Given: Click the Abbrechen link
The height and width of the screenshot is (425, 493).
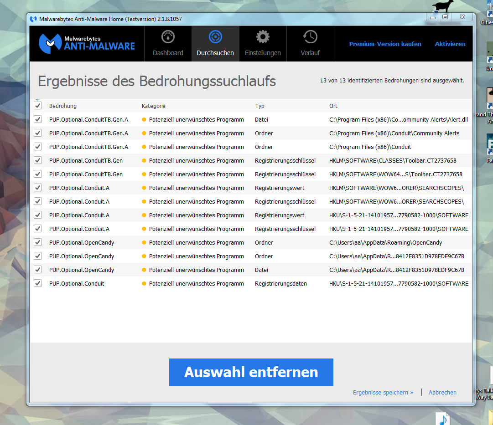Looking at the screenshot, I should pos(442,392).
